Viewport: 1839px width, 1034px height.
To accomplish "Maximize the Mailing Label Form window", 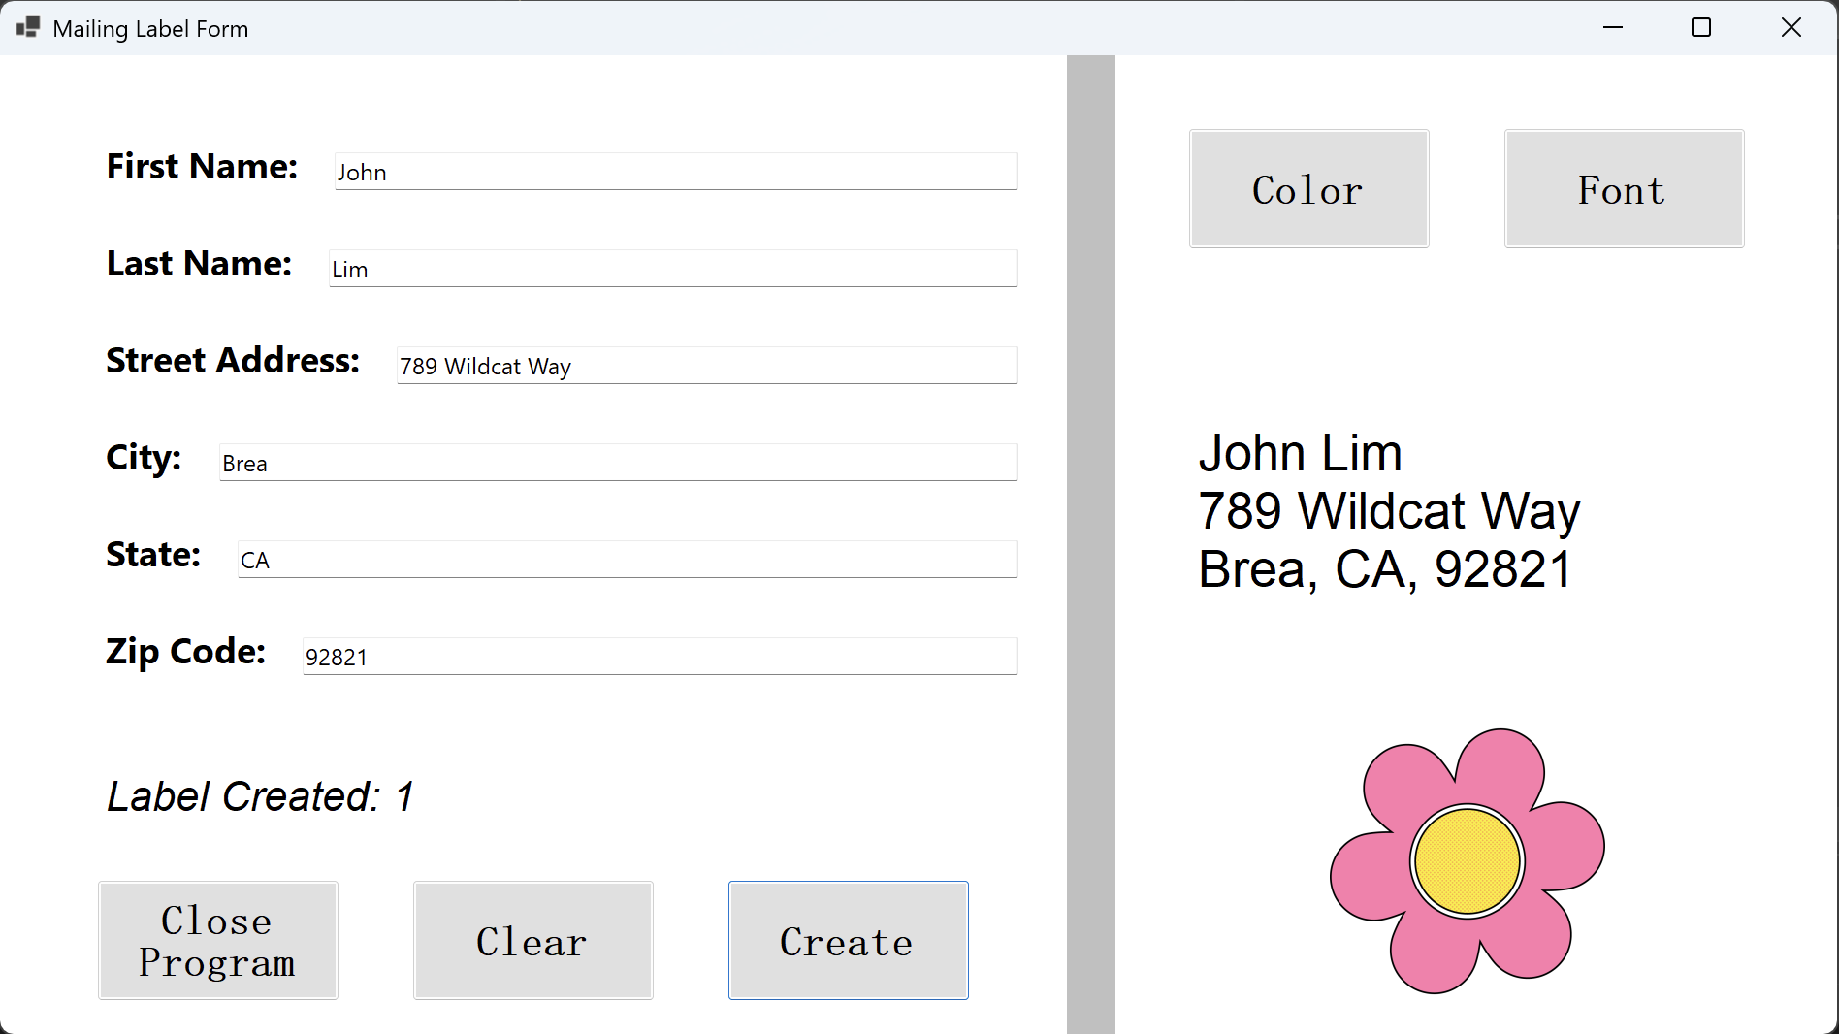I will click(x=1701, y=28).
